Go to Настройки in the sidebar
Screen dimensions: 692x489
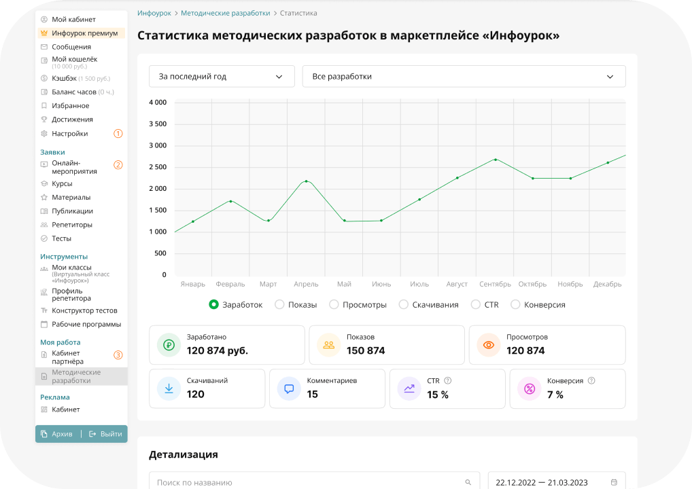pyautogui.click(x=69, y=134)
